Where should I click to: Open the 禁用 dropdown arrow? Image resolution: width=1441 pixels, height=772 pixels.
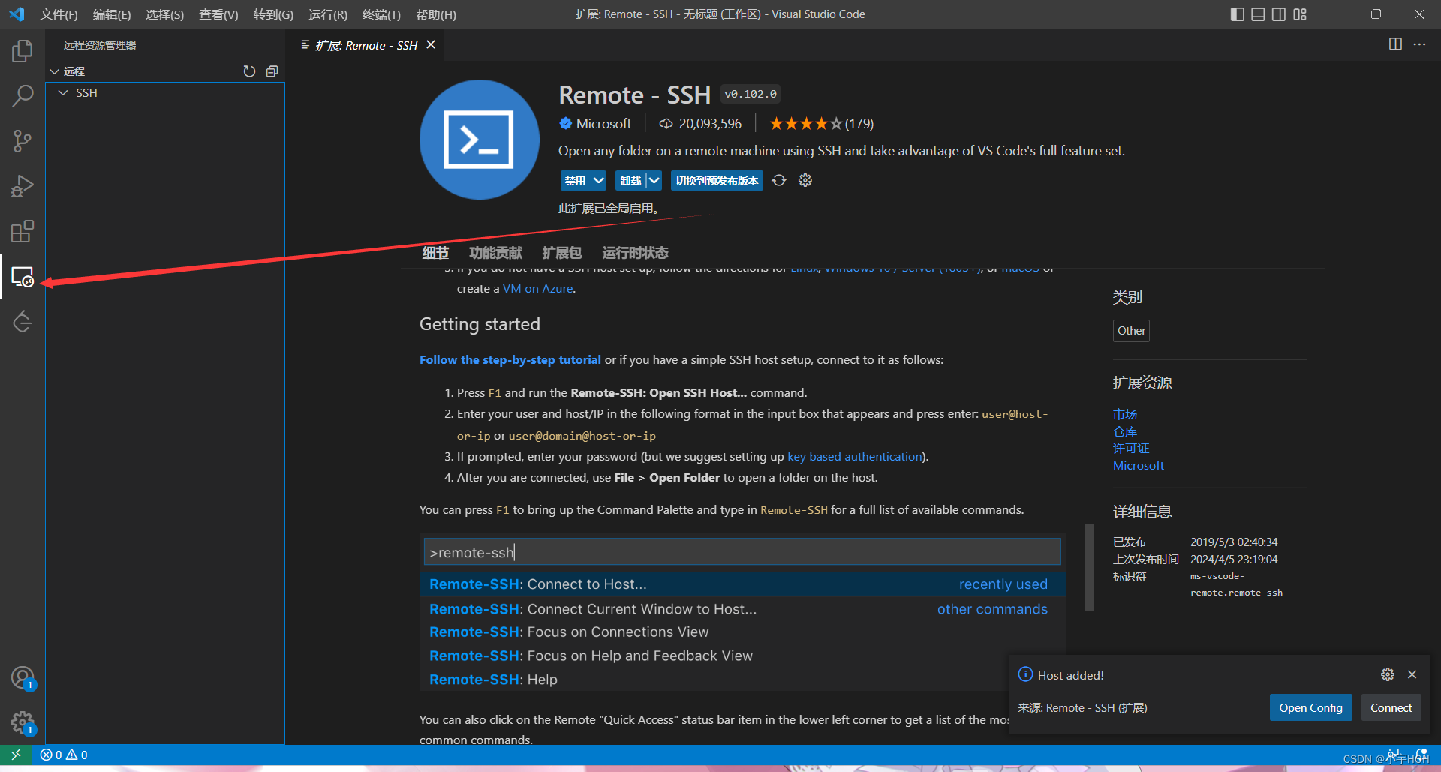coord(598,180)
